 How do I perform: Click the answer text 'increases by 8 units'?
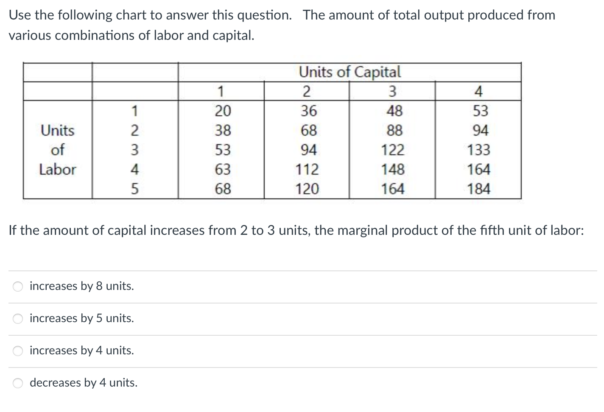coord(81,286)
